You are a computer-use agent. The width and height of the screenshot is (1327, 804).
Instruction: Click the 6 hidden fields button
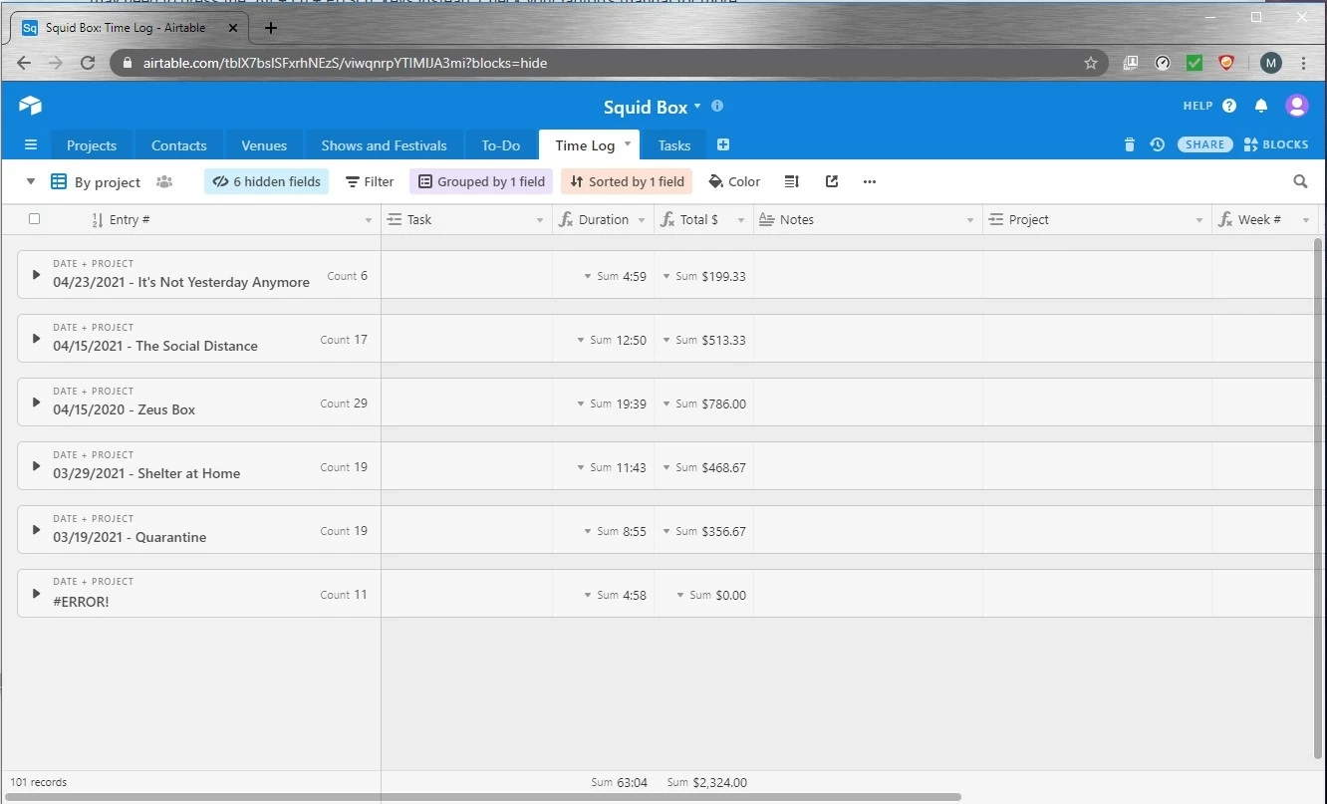coord(266,181)
